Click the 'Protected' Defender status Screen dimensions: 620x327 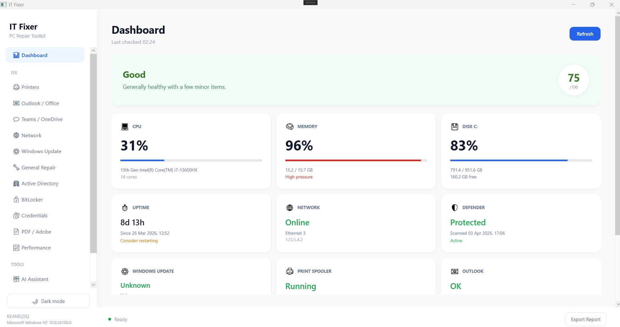(x=468, y=223)
